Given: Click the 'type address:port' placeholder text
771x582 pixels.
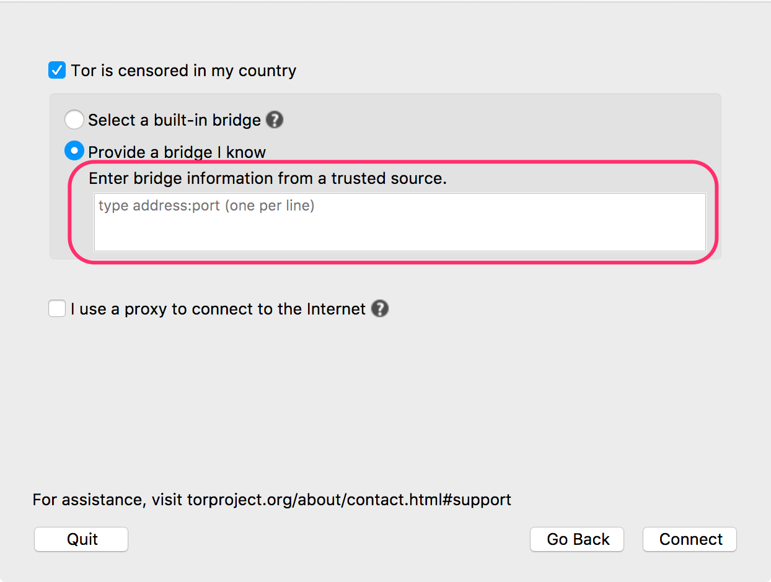Looking at the screenshot, I should tap(206, 206).
